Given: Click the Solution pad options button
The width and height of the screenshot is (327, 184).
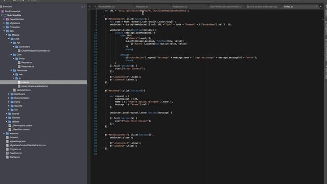Looking at the screenshot, I should pyautogui.click(x=82, y=7).
